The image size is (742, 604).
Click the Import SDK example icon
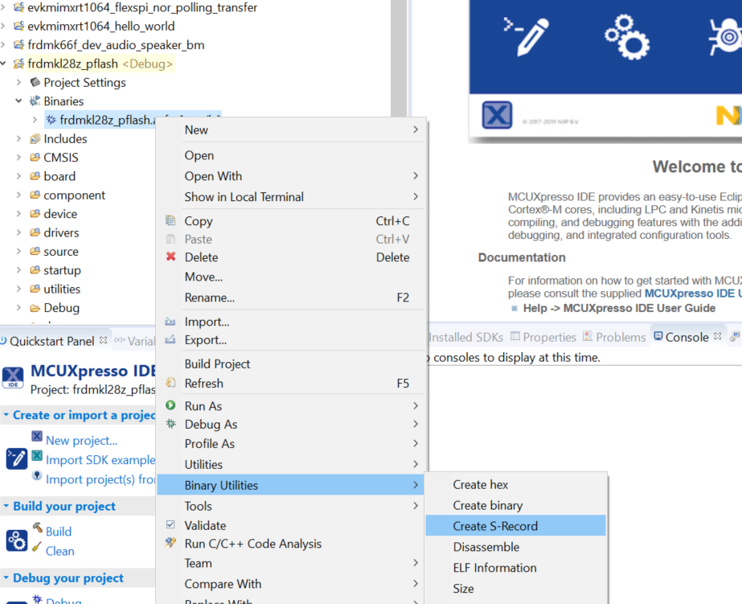tap(37, 456)
